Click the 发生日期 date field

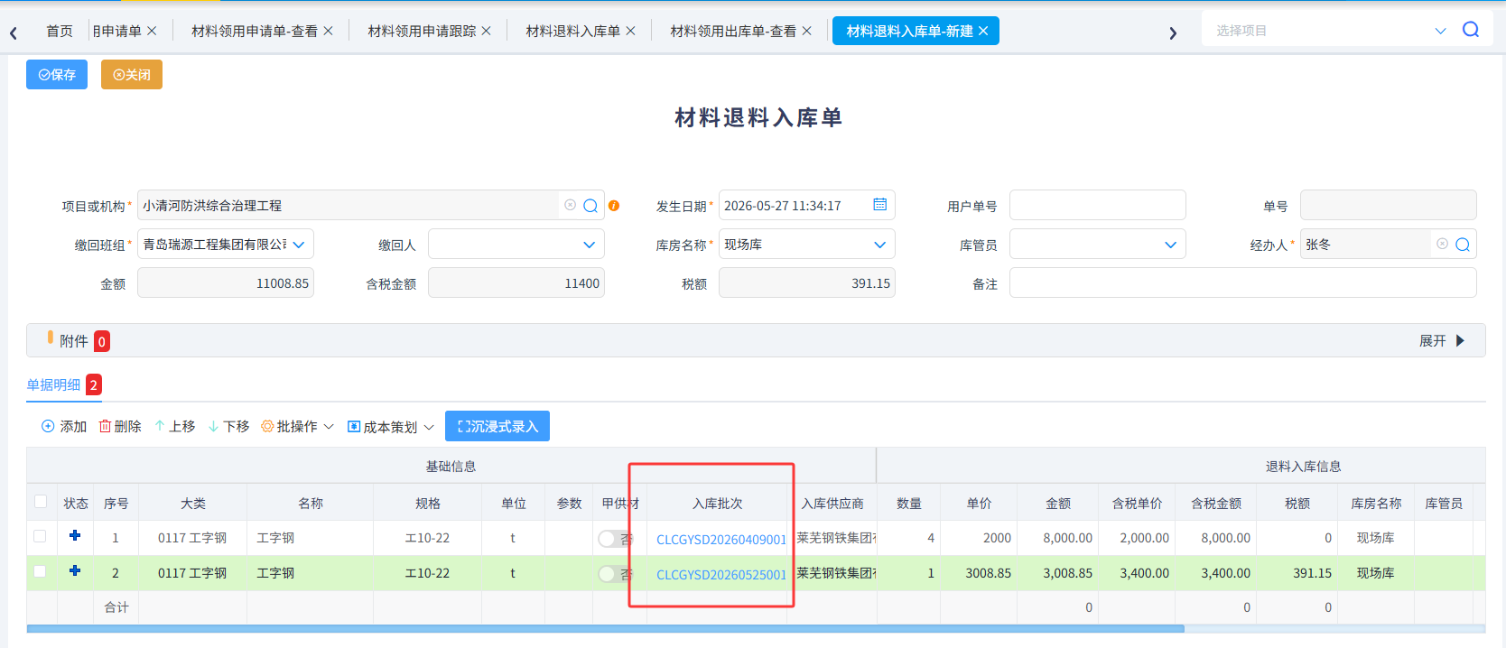click(807, 205)
